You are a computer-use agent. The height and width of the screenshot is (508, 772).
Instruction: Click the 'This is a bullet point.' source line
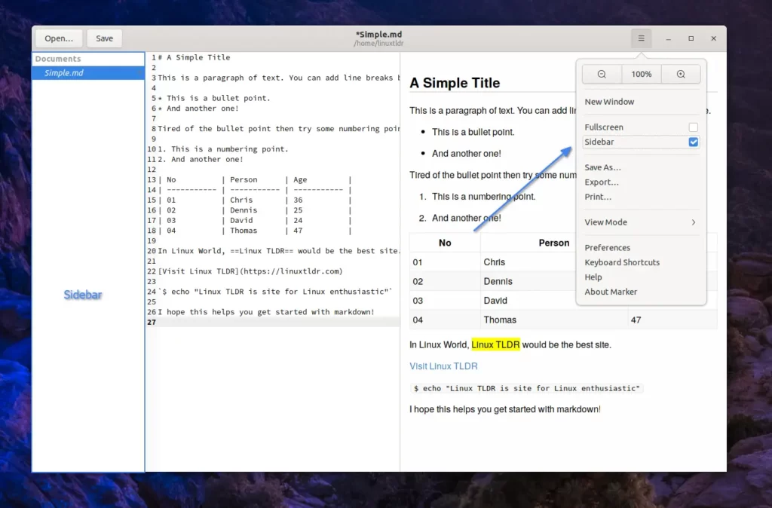[214, 98]
